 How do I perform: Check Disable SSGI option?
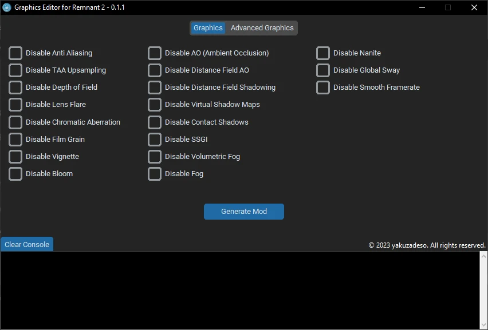(155, 140)
